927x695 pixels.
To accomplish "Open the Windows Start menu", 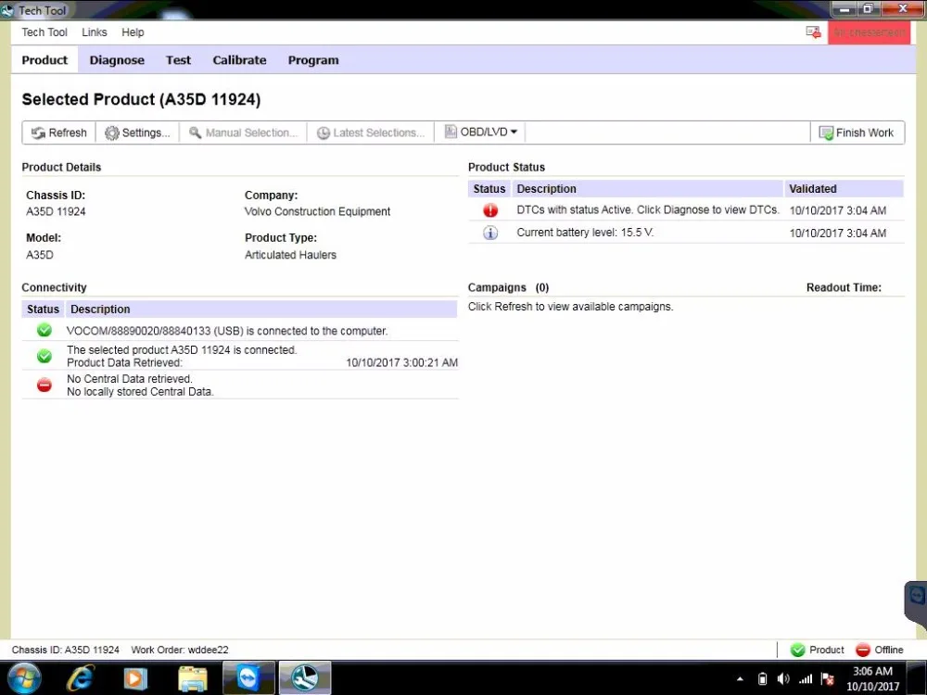I will [x=23, y=678].
